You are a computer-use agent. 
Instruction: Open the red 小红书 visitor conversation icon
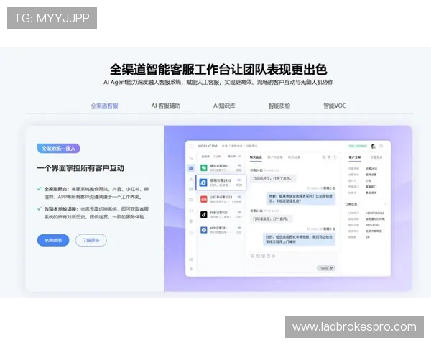pos(204,199)
